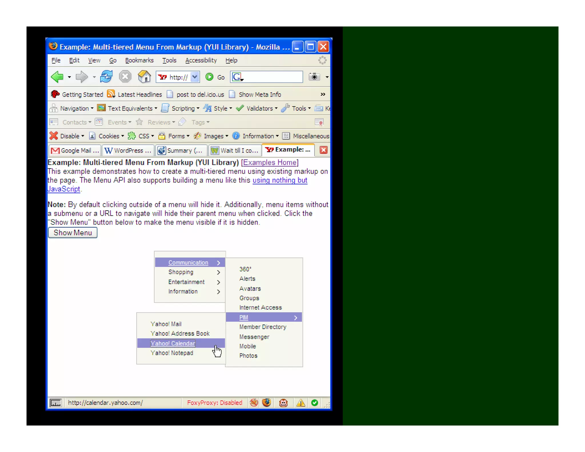Open the Bookmarks menu
Screen dimensions: 585x452
[139, 60]
